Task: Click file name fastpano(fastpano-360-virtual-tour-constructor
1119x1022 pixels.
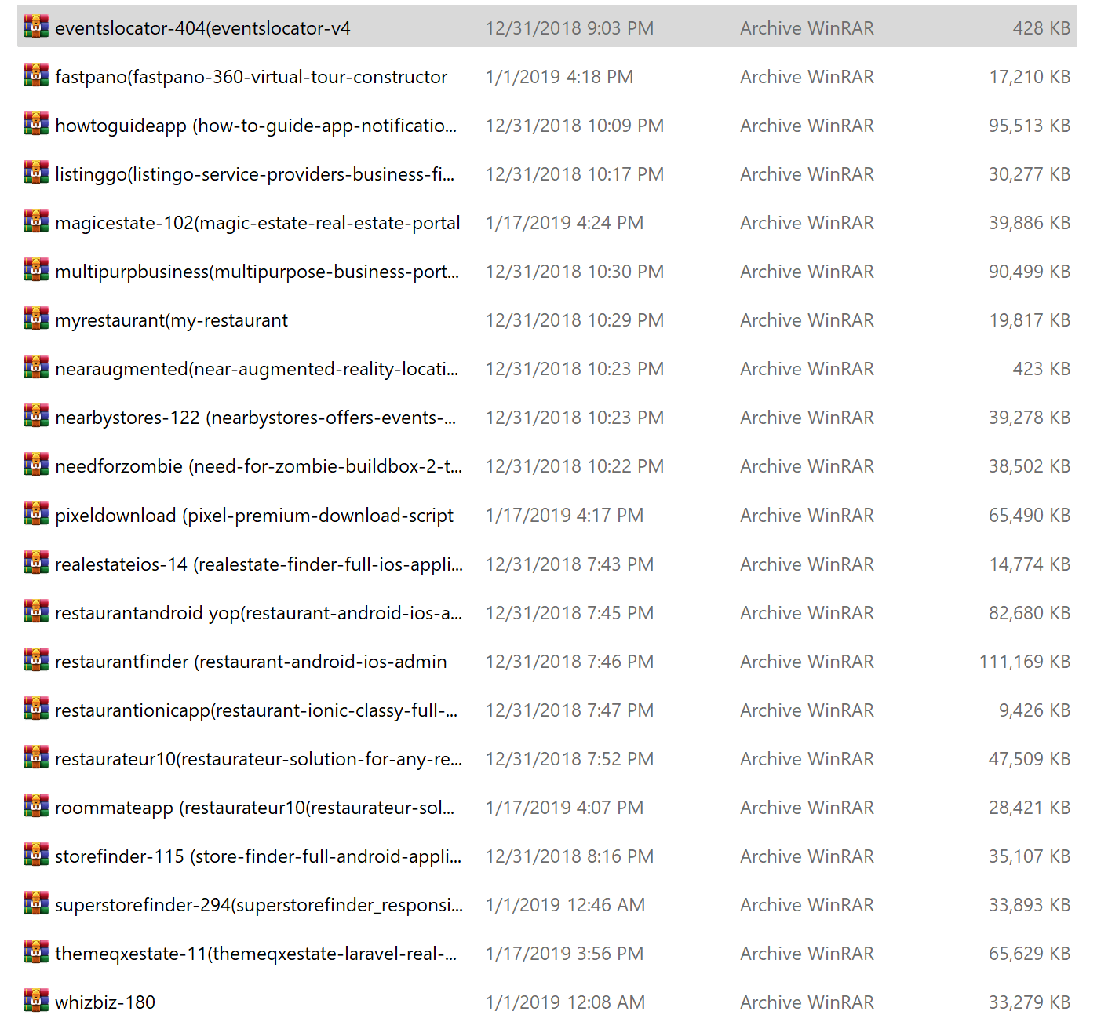Action: pyautogui.click(x=251, y=77)
